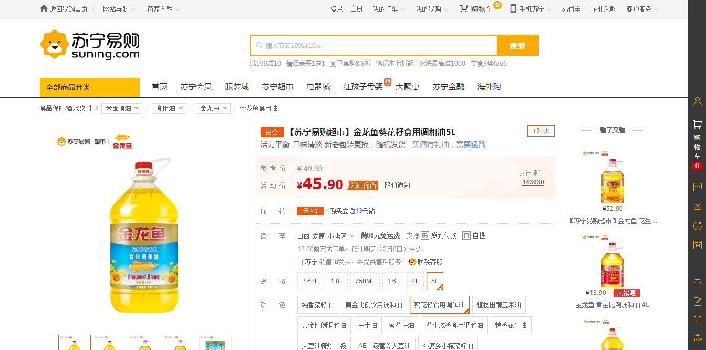
Task: Open the 服装城 navigation tab
Action: click(x=236, y=87)
